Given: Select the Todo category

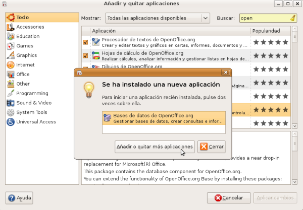Looking at the screenshot, I should [x=23, y=17].
